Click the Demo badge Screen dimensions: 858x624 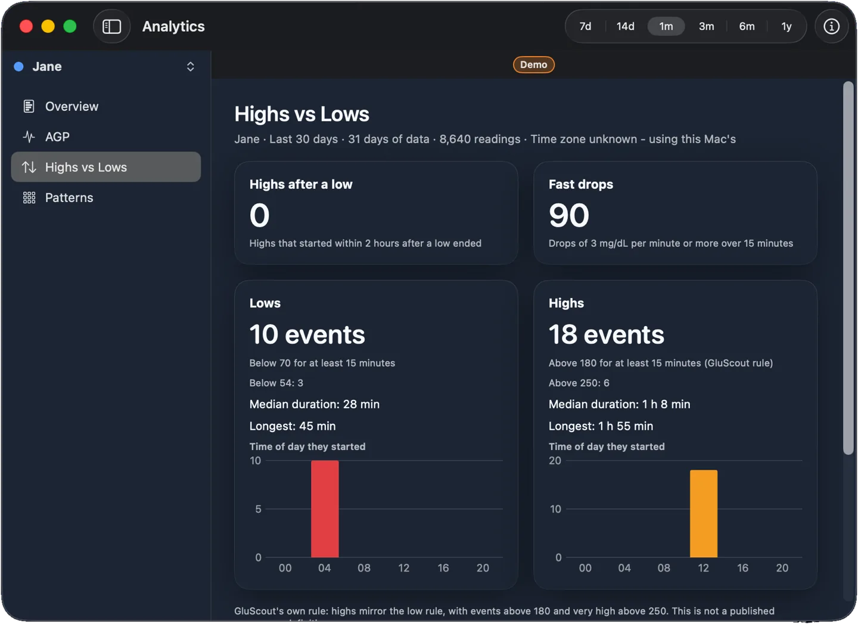click(533, 64)
